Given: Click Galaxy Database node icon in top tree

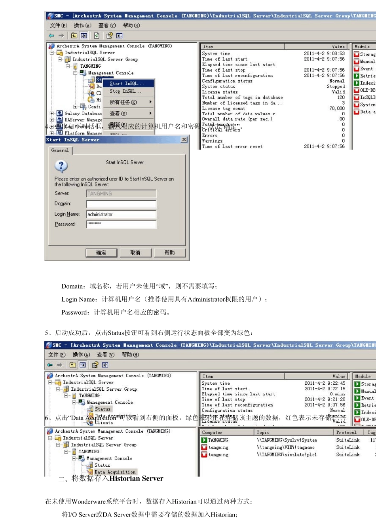Looking at the screenshot, I should [x=59, y=113].
